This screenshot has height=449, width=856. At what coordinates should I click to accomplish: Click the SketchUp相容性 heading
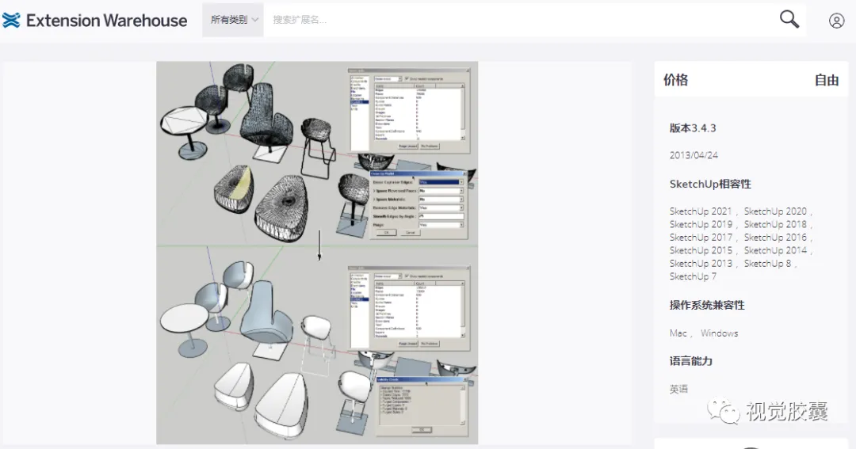click(x=710, y=184)
